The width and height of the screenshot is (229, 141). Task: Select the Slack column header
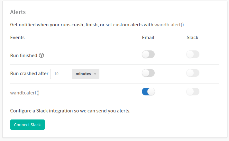[x=192, y=38]
